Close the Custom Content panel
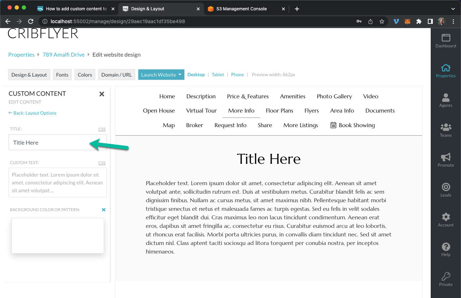Image resolution: width=461 pixels, height=298 pixels. click(x=102, y=94)
